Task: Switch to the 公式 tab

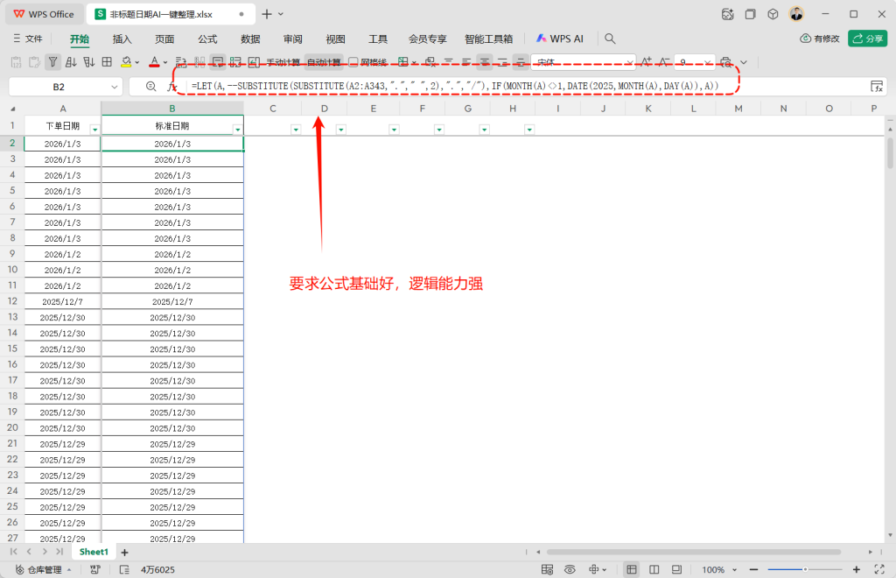Action: (x=207, y=39)
